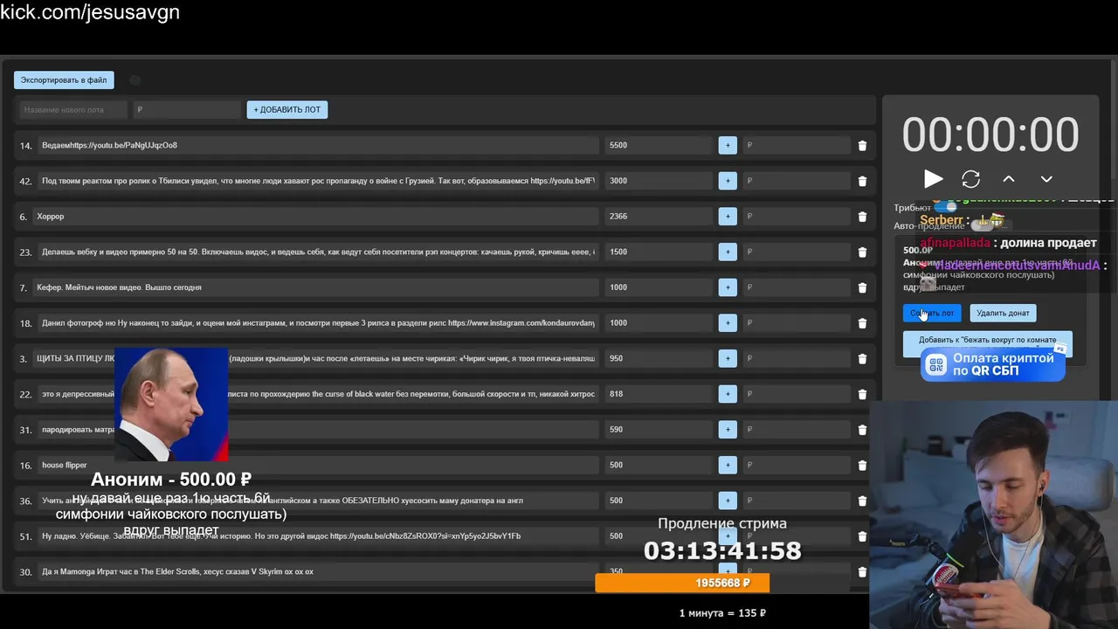Click plus button on lot 23
This screenshot has width=1118, height=629.
tap(728, 252)
